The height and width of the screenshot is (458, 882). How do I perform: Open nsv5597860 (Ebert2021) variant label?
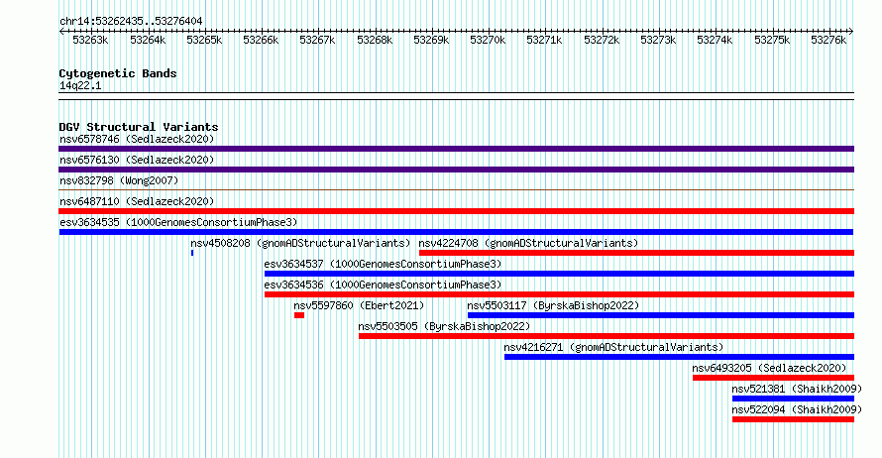click(359, 305)
